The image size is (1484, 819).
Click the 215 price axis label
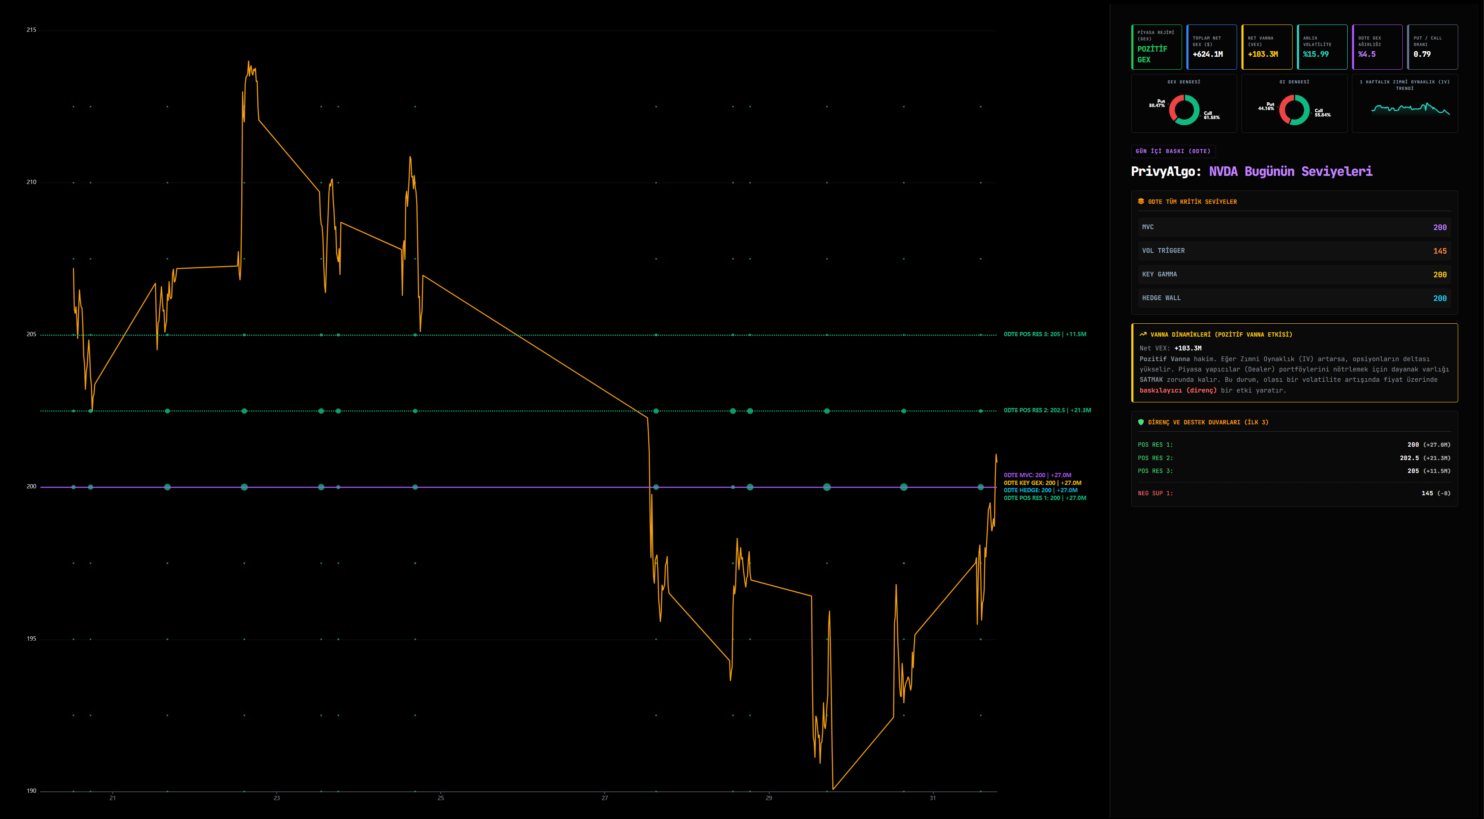click(x=31, y=30)
